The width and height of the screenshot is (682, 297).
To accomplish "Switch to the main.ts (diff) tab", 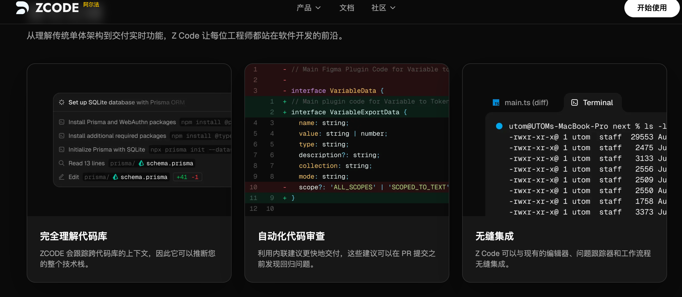I will (521, 102).
